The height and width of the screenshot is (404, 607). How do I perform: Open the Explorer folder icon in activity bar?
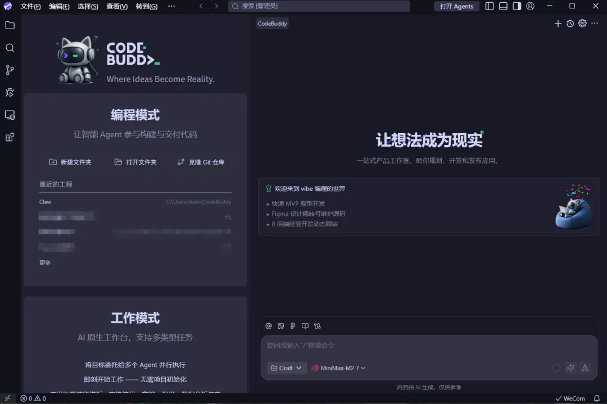[x=10, y=25]
